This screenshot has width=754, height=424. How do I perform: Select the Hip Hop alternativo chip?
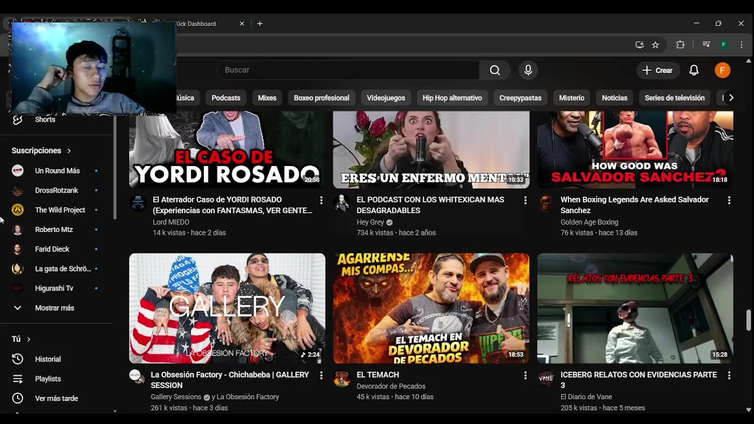click(x=452, y=98)
